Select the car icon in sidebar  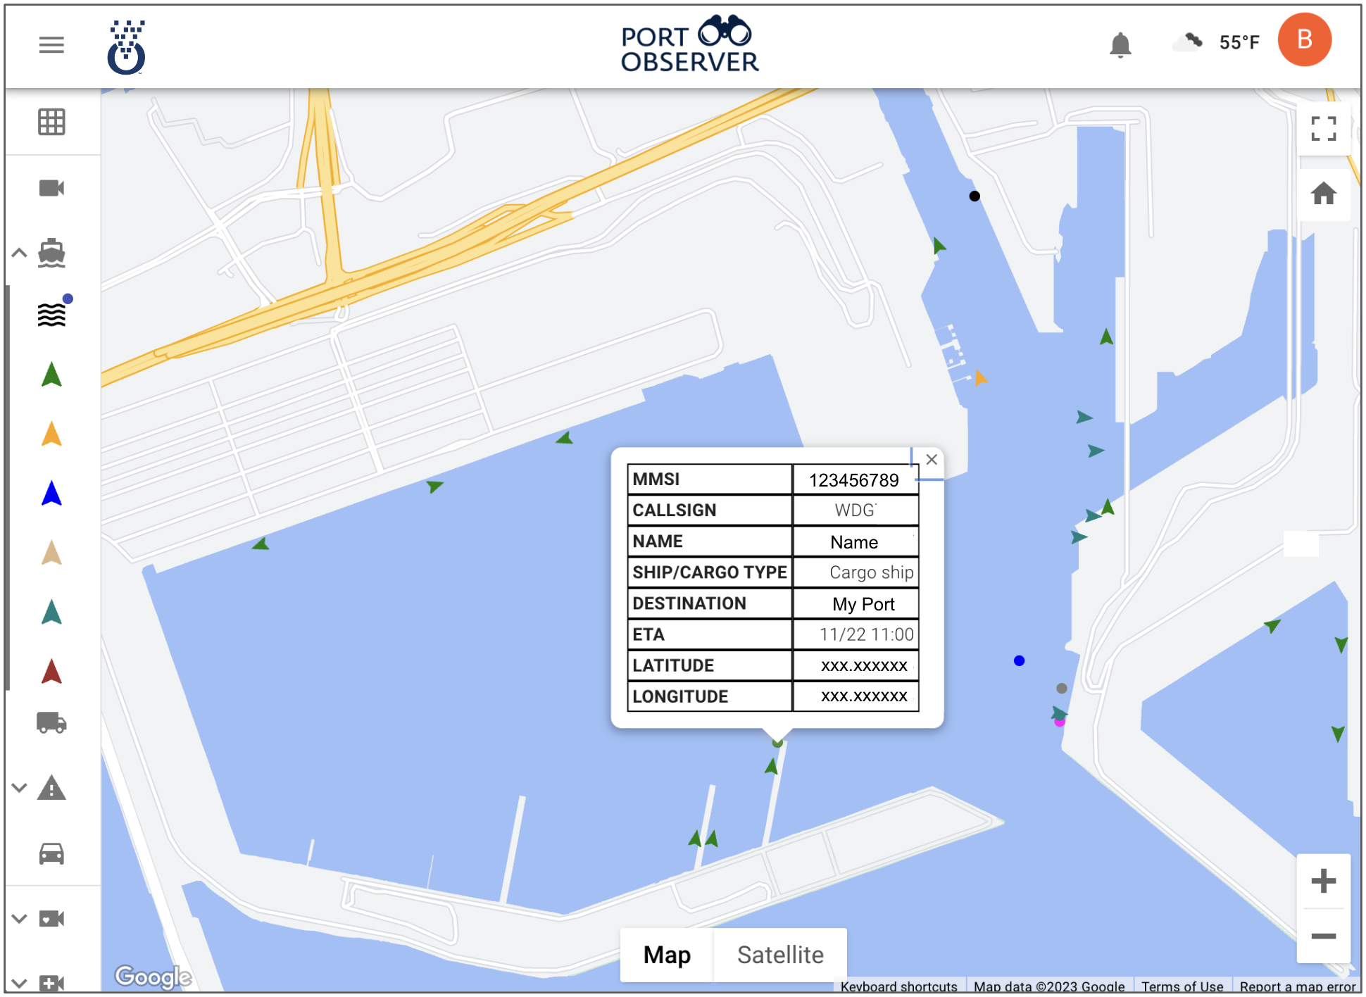pyautogui.click(x=51, y=854)
